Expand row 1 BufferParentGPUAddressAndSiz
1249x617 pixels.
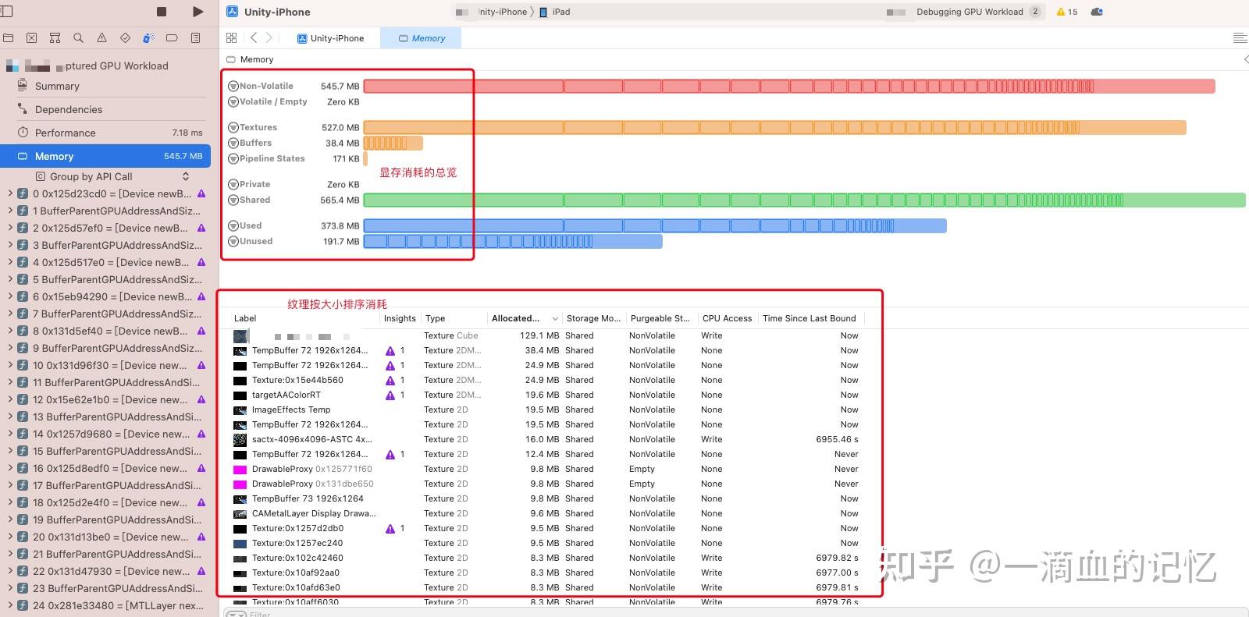pos(9,211)
